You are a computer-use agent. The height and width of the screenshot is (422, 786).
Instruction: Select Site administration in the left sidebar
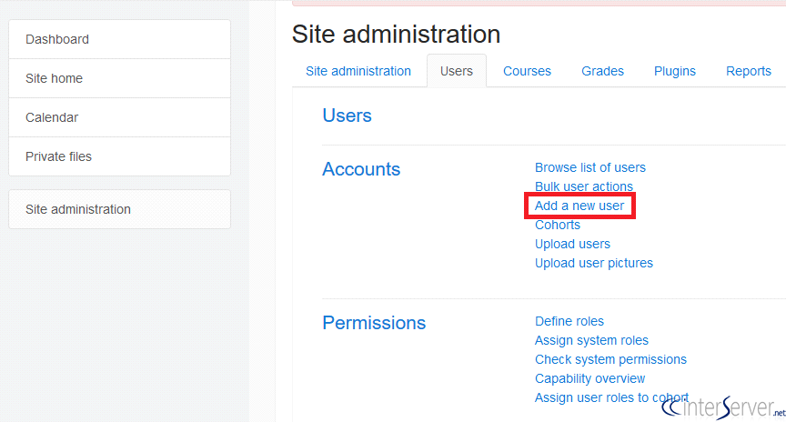pos(119,209)
